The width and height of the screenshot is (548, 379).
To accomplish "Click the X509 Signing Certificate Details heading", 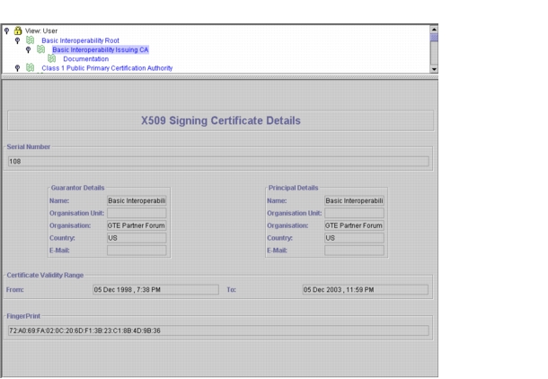I will (221, 120).
